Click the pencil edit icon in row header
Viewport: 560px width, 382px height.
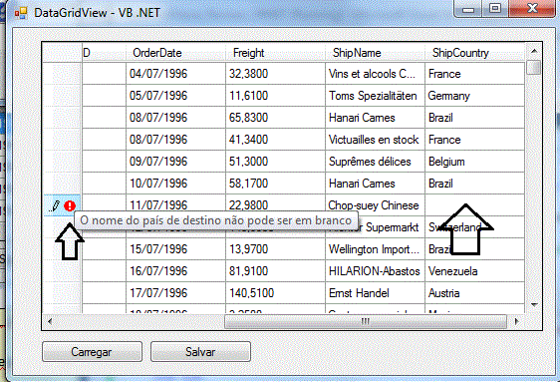pyautogui.click(x=55, y=205)
